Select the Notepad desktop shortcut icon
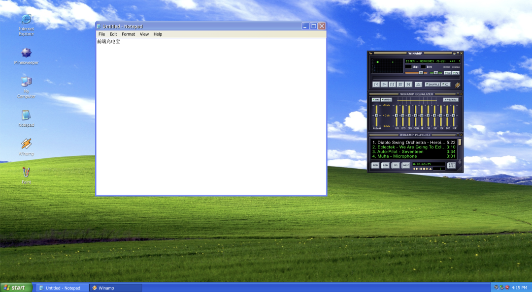The image size is (532, 292). pos(26,115)
